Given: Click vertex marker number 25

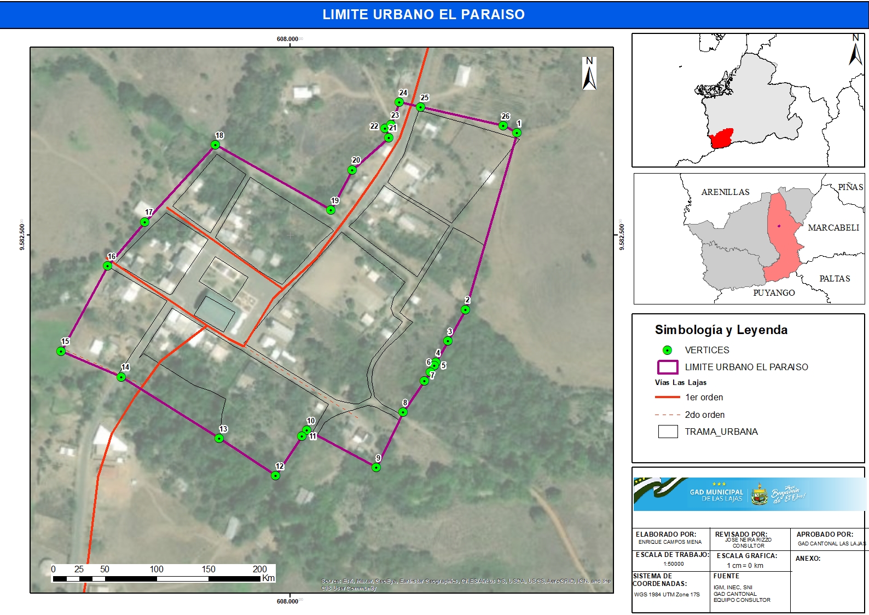Looking at the screenshot, I should 420,107.
